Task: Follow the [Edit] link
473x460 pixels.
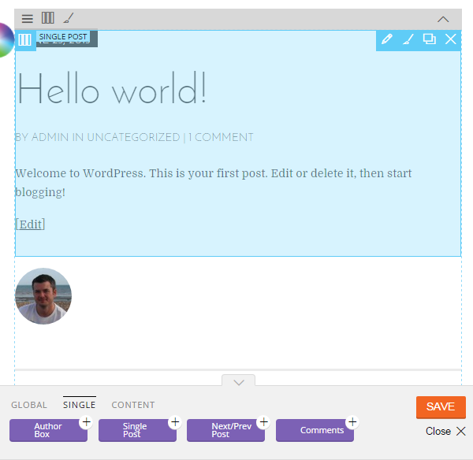Action: [x=30, y=224]
